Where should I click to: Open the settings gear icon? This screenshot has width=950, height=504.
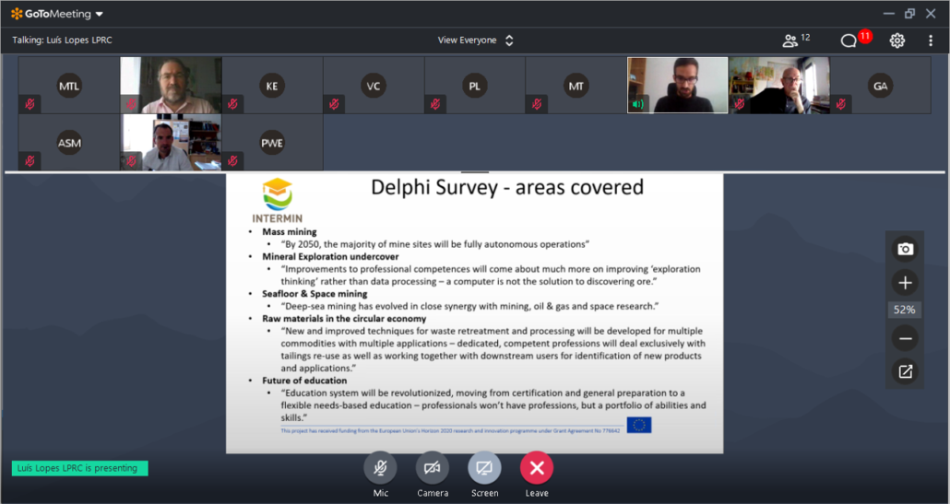tap(897, 41)
